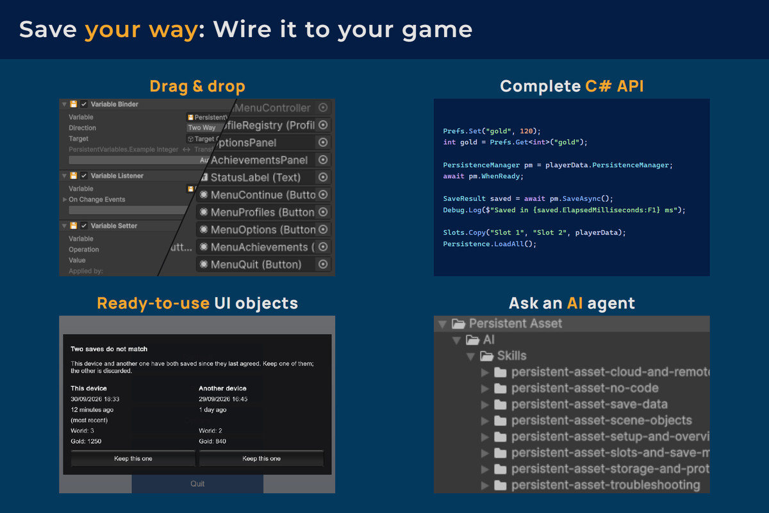Click folder icon of persistent-asset-storage-and-prot
Image resolution: width=769 pixels, height=513 pixels.
(500, 469)
